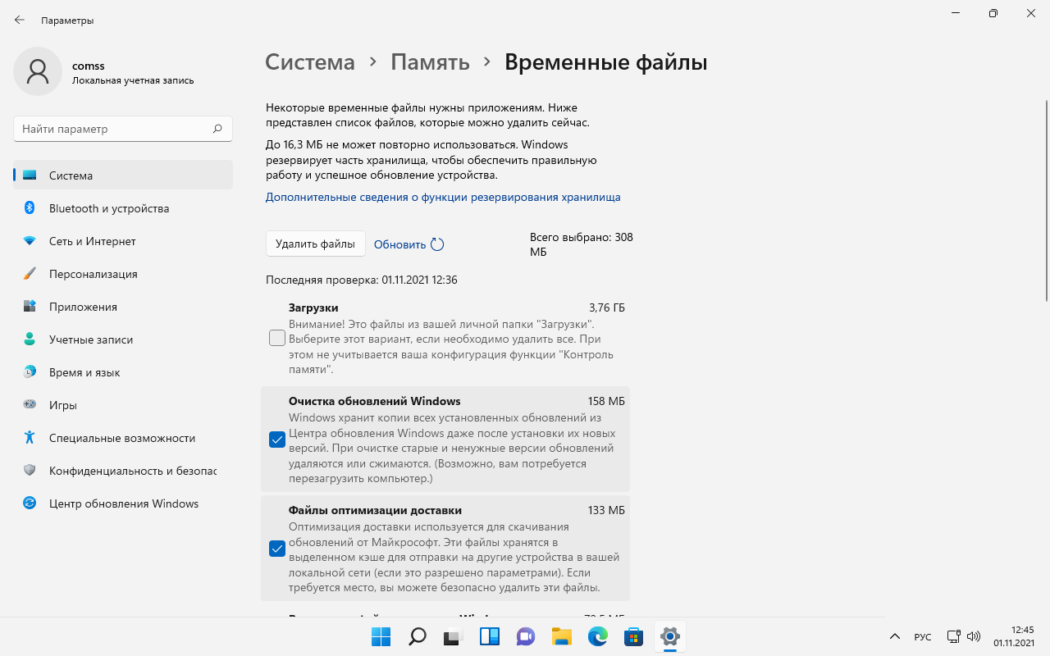The image size is (1050, 656).
Task: Uncheck Очистка обновлений Windows
Action: (276, 440)
